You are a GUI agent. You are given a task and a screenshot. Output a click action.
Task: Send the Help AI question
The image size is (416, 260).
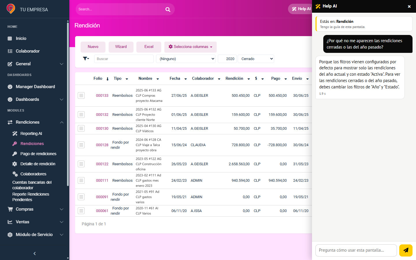406,250
